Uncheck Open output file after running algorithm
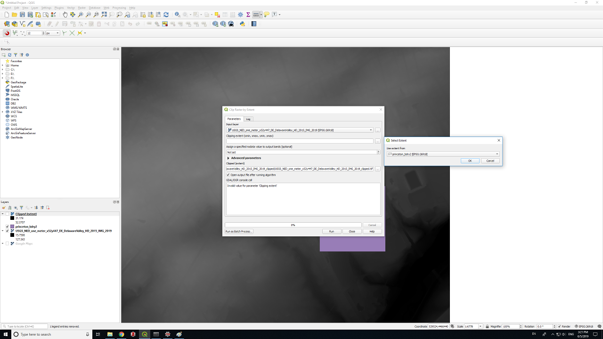603x339 pixels. pyautogui.click(x=228, y=175)
